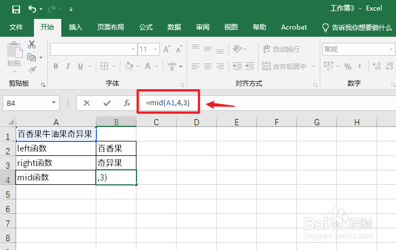396x250 pixels.
Task: Open the 字体 dialog launcher
Action: (182, 85)
